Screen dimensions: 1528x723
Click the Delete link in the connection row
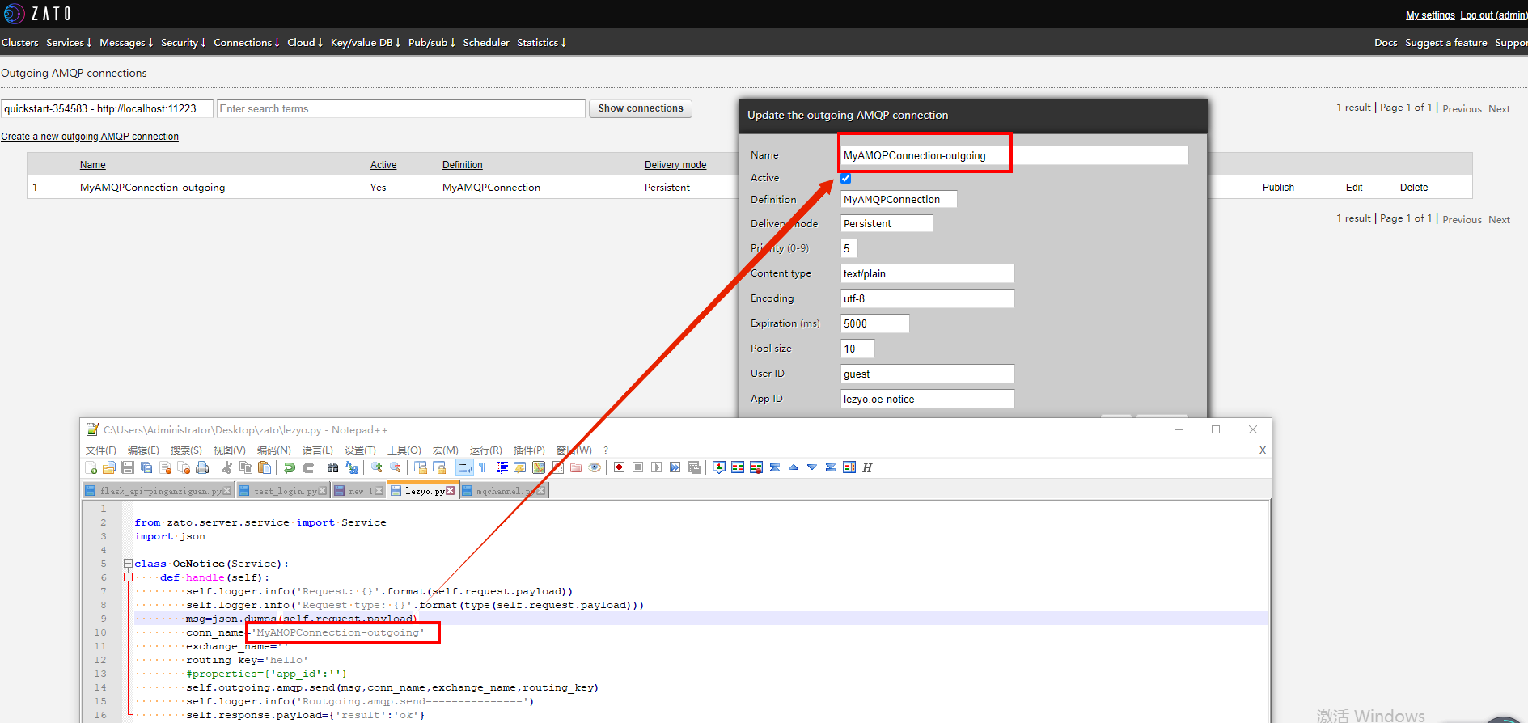[x=1414, y=188]
